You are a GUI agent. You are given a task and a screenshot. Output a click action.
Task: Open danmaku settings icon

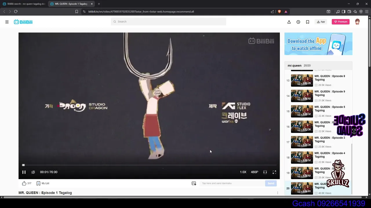194,183
